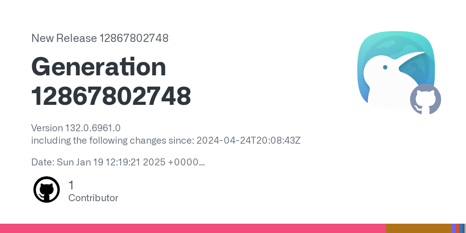Click the large bold number 12867802748
The height and width of the screenshot is (233, 466).
click(111, 96)
